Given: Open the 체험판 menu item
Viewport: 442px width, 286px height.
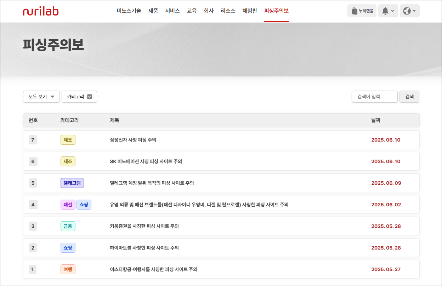Looking at the screenshot, I should [x=250, y=11].
